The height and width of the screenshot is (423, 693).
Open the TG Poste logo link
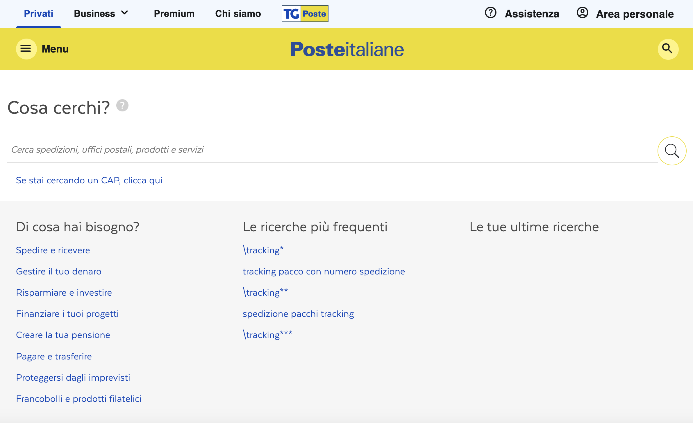click(305, 14)
